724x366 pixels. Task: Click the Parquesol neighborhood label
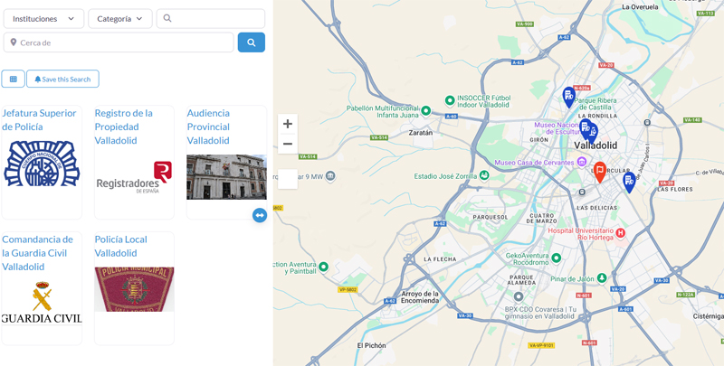pos(491,217)
